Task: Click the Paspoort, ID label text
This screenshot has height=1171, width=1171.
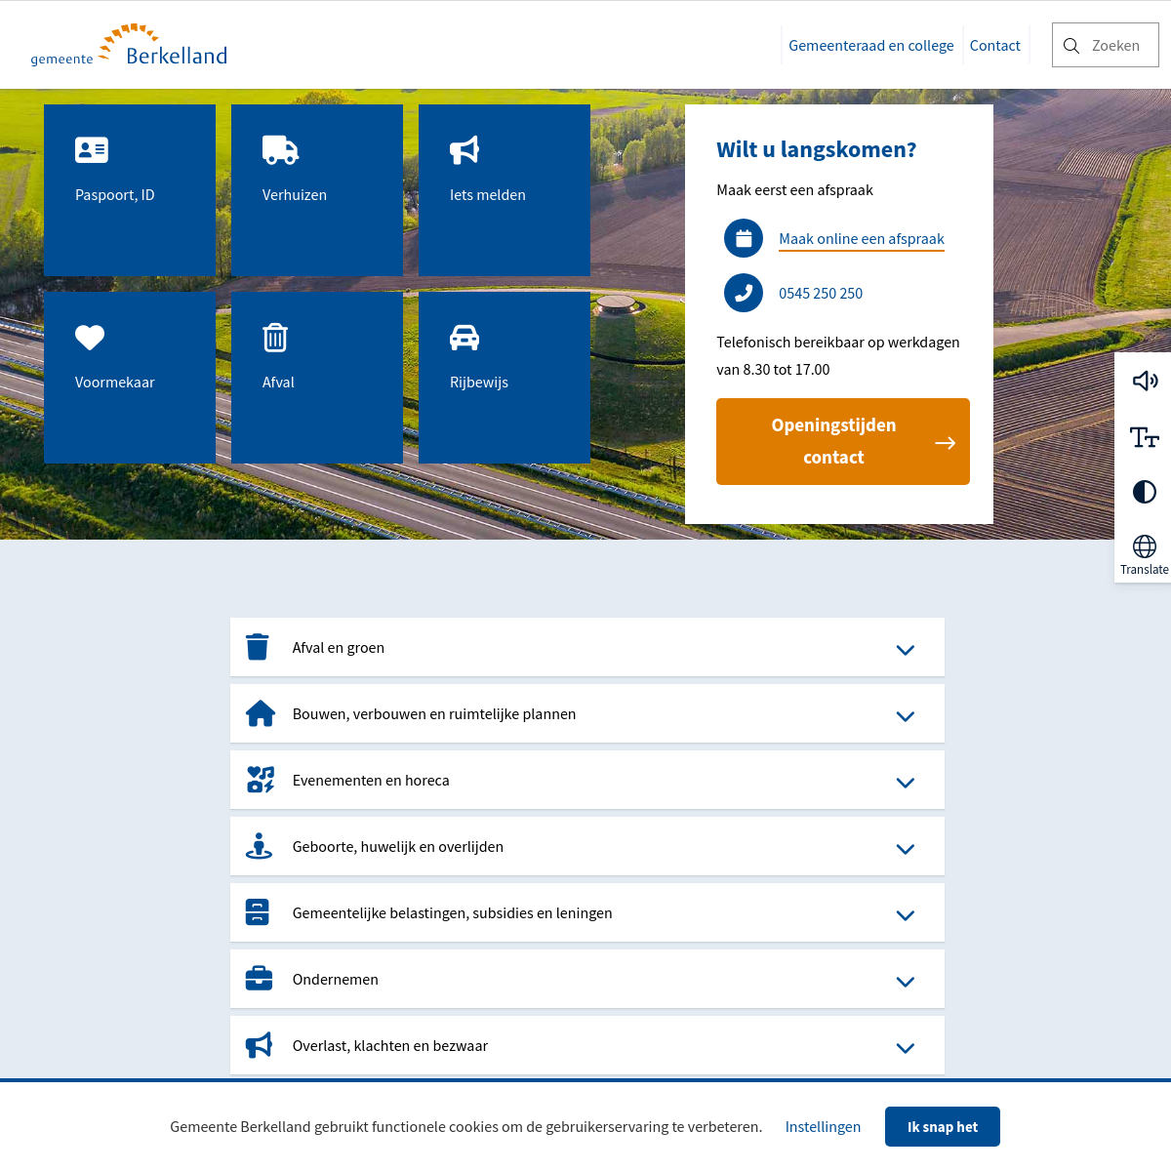Action: tap(115, 195)
